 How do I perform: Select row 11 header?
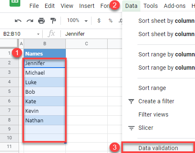pyautogui.click(x=9, y=146)
